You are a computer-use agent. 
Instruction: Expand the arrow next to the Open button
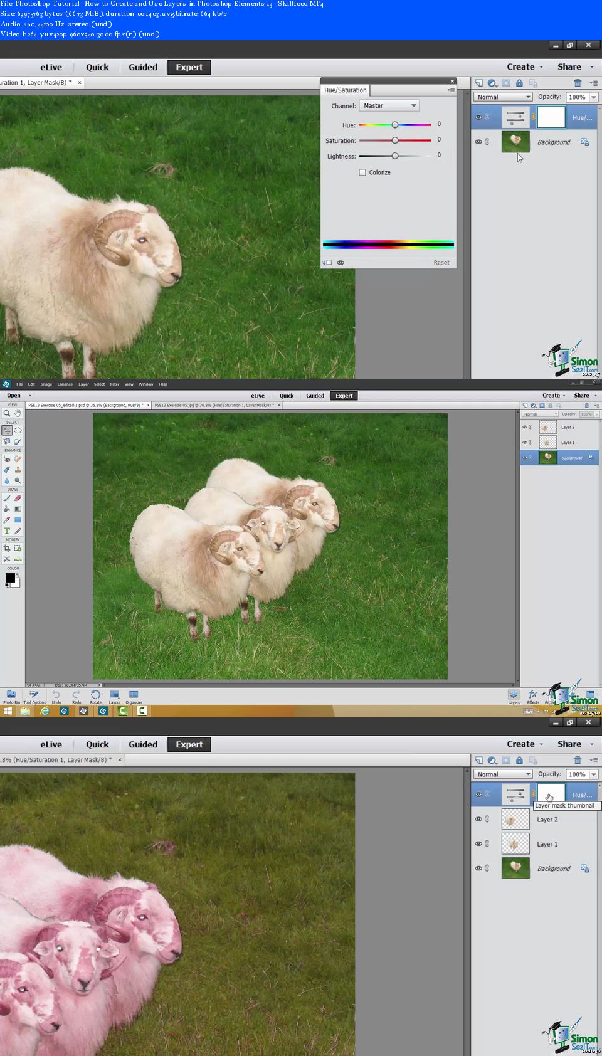pyautogui.click(x=29, y=396)
